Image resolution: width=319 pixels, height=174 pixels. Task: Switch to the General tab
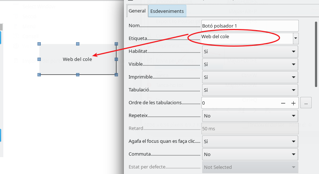point(137,11)
